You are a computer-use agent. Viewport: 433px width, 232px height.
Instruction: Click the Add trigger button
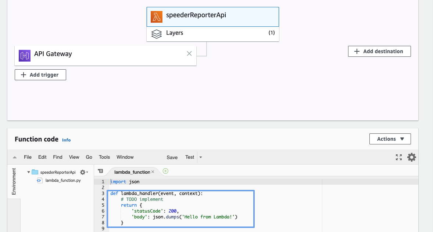[x=40, y=75]
